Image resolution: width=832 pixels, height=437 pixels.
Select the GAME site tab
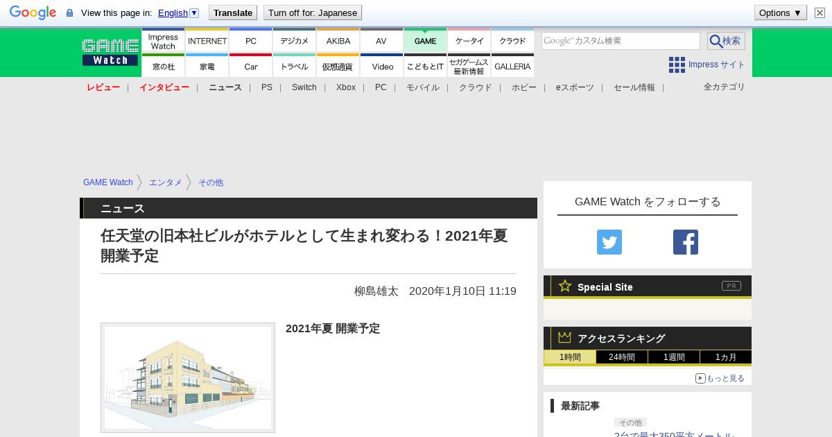tap(425, 41)
